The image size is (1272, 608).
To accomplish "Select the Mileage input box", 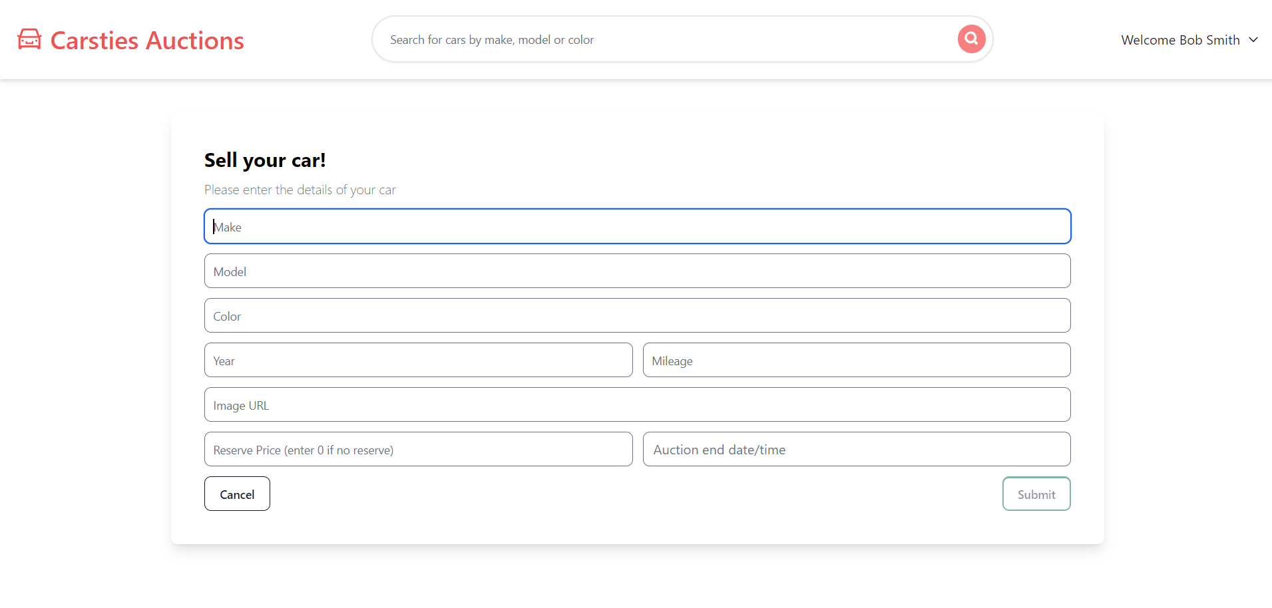I will click(856, 361).
